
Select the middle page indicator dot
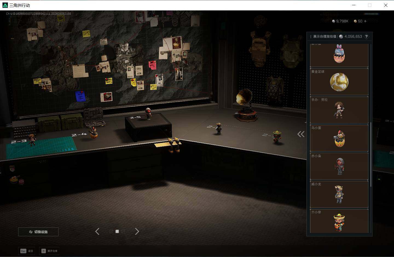point(117,232)
